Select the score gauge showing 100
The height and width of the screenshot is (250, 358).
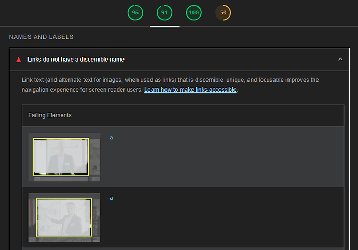(194, 12)
